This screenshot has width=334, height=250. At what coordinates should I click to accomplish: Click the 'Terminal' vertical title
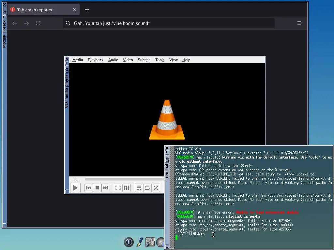[167, 172]
